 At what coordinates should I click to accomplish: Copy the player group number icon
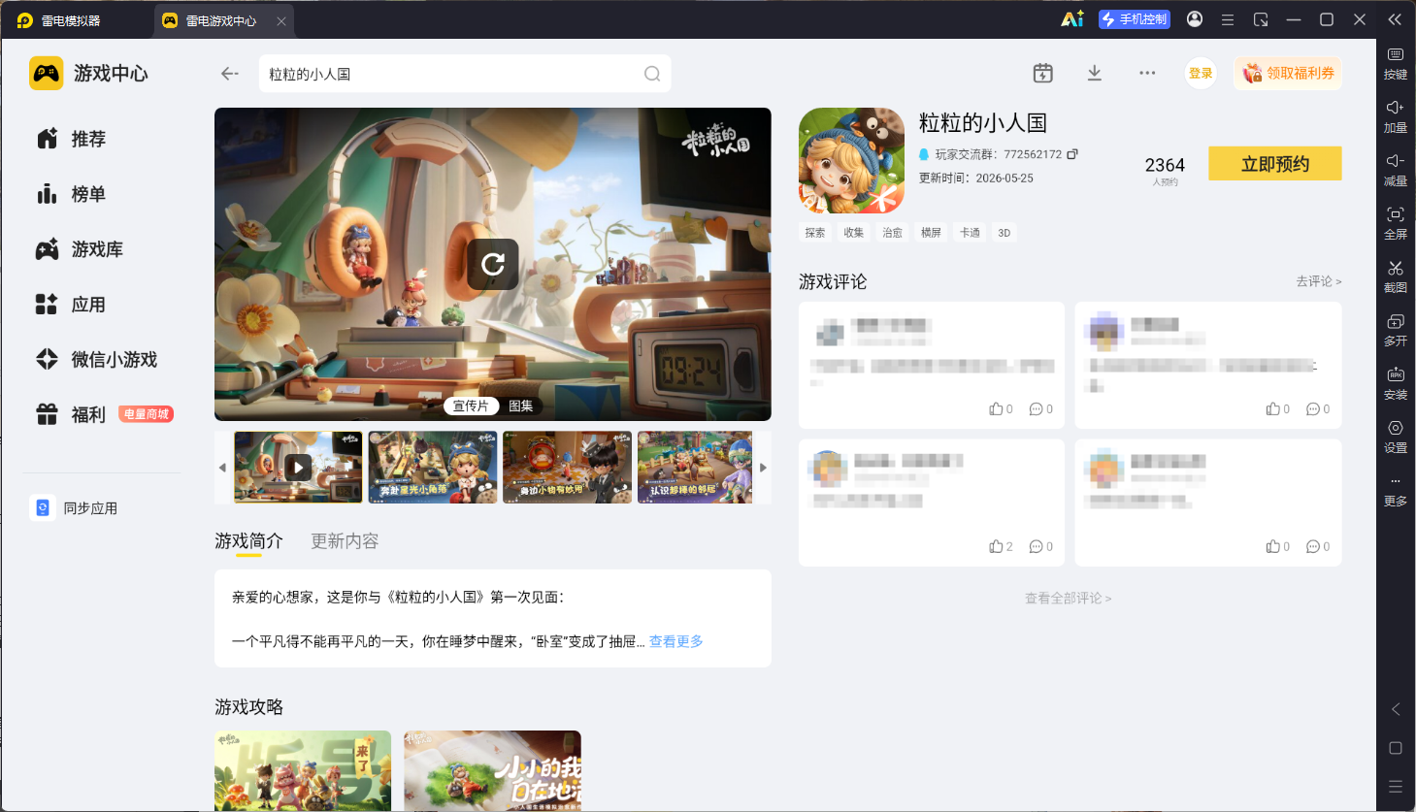(1072, 154)
